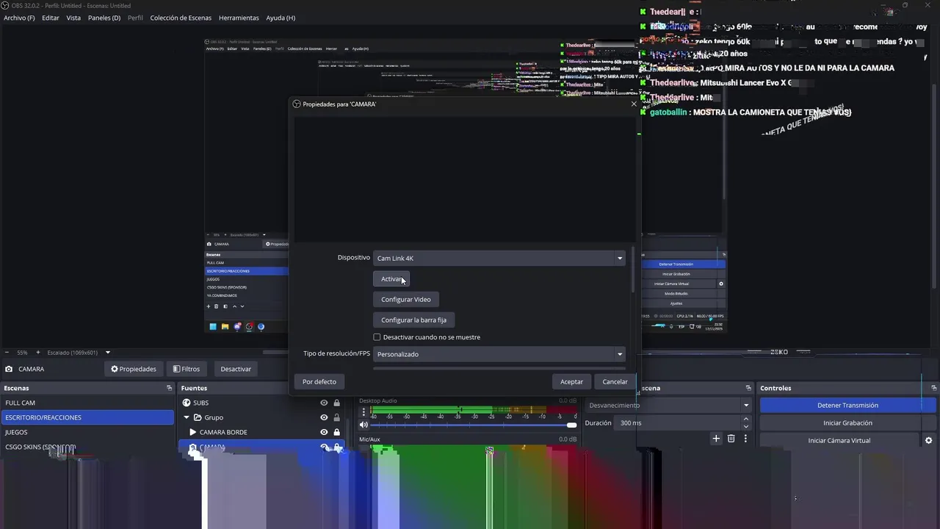Click the SUBS browser source globe icon
Viewport: 940px width, 529px height.
(187, 403)
